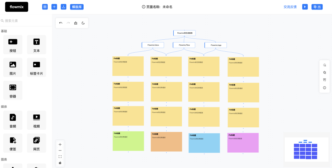The height and width of the screenshot is (168, 332).
Task: Select the 按钮 button element
Action: pos(13,45)
